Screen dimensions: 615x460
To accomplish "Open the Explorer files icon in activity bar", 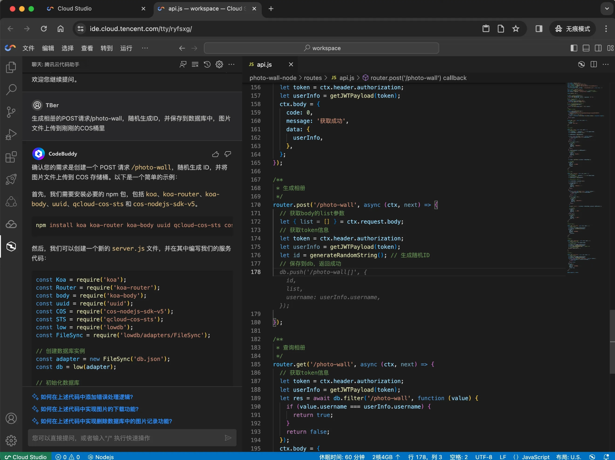I will (11, 67).
